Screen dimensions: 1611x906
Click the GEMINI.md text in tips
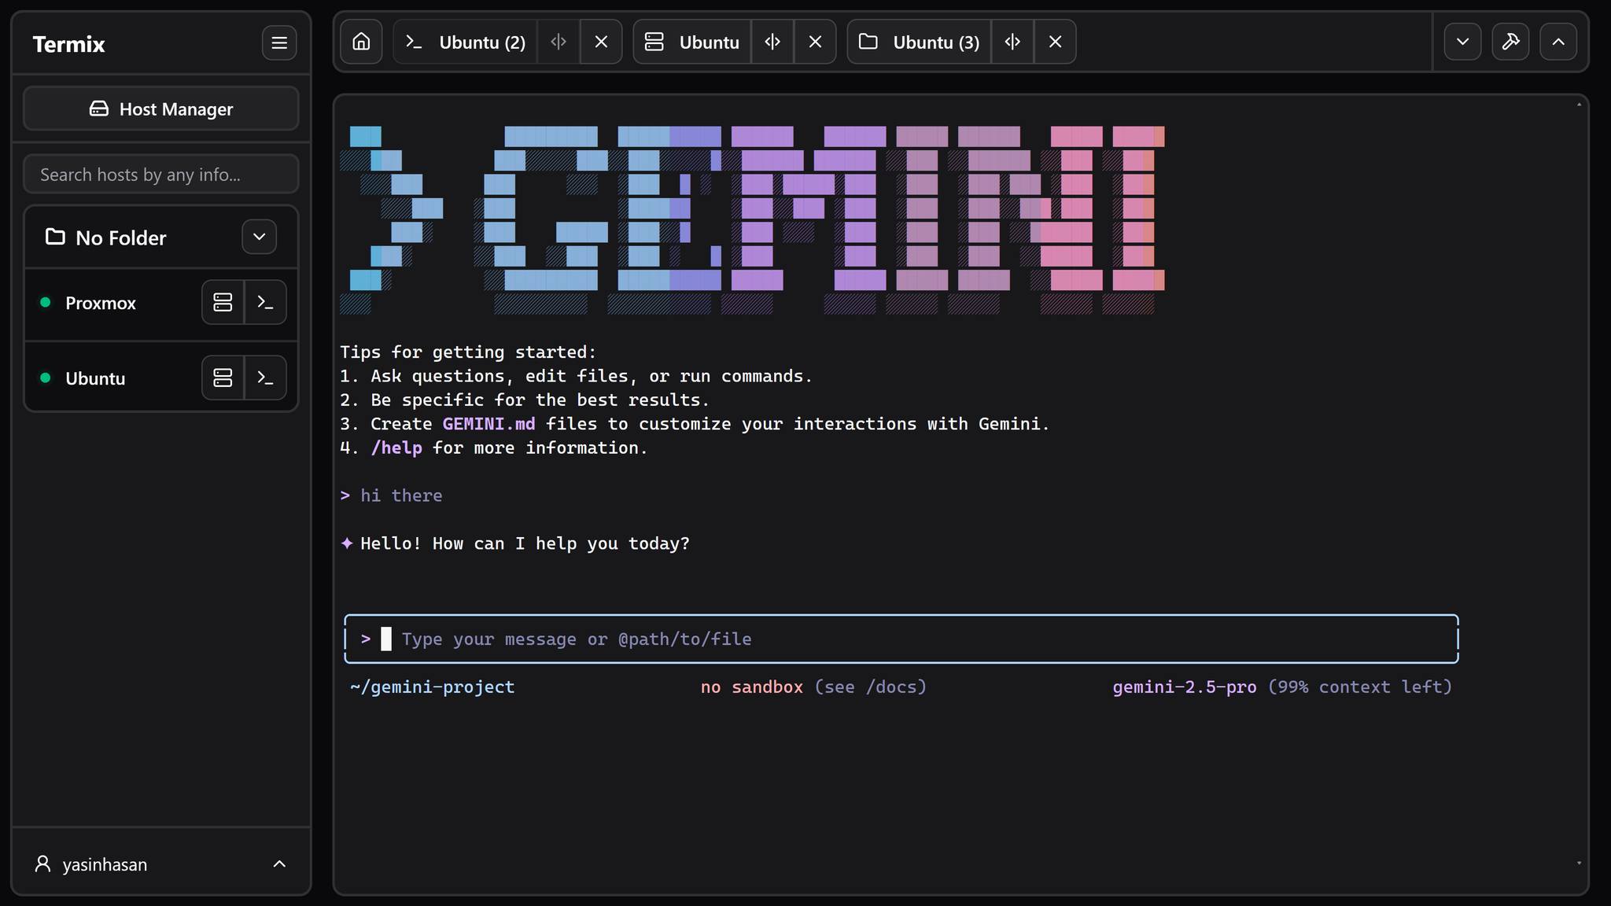488,424
